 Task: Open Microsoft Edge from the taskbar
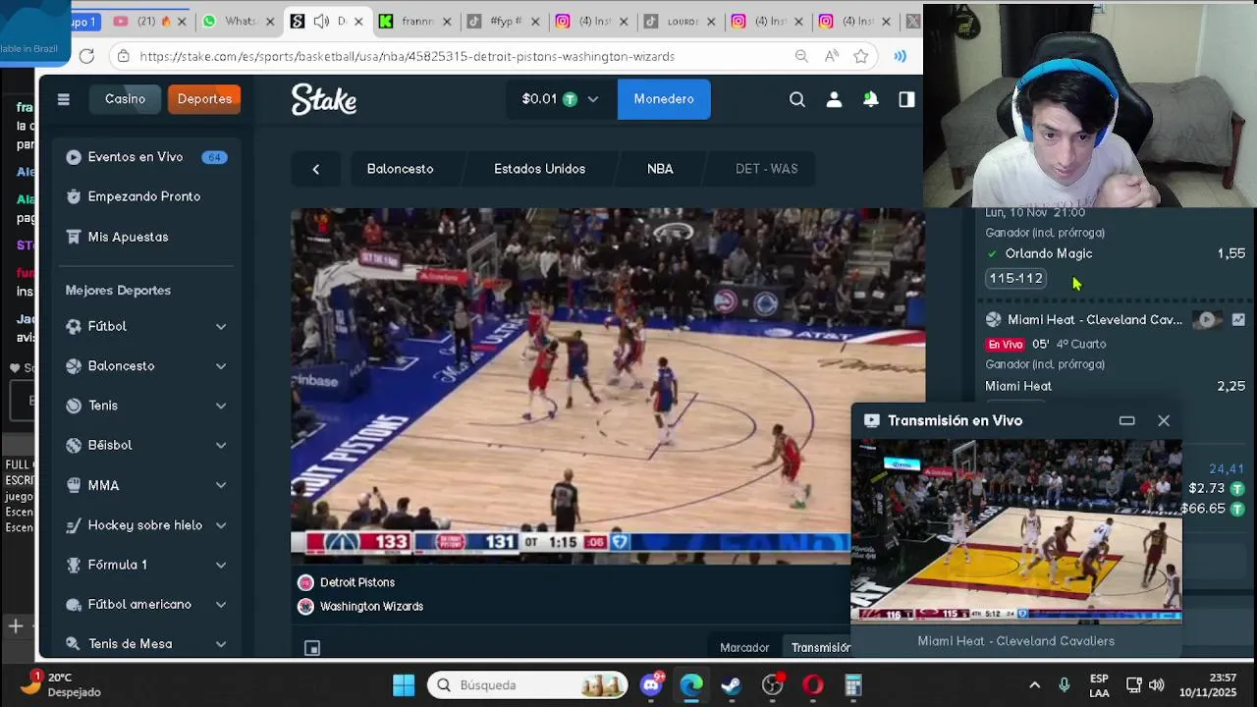[691, 685]
